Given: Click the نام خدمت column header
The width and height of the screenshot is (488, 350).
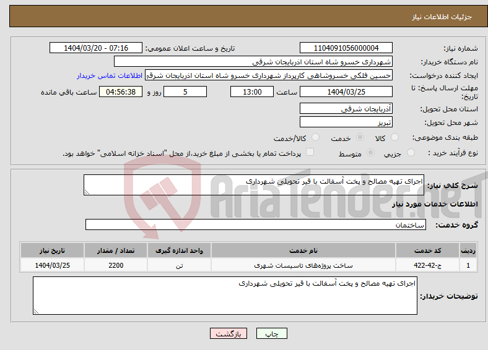Looking at the screenshot, I should tap(303, 250).
